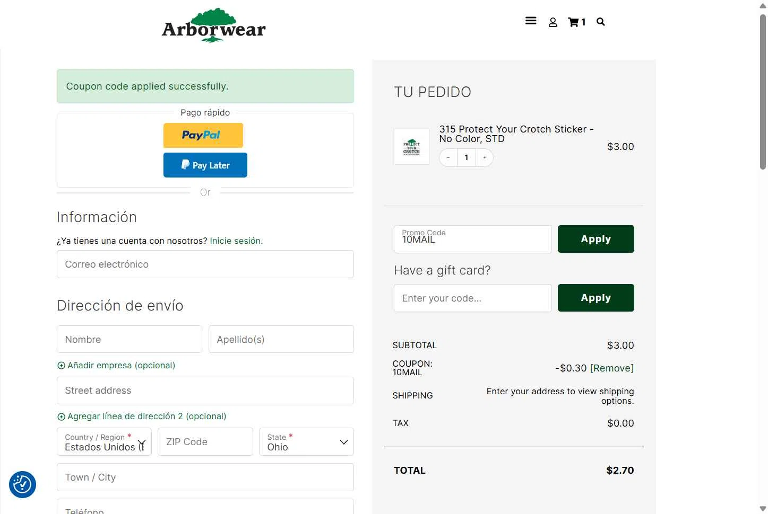Expand Agregar línea de dirección 2
768x514 pixels.
click(142, 416)
